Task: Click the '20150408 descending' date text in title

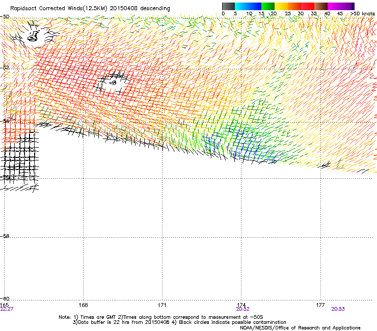Action: tap(140, 9)
